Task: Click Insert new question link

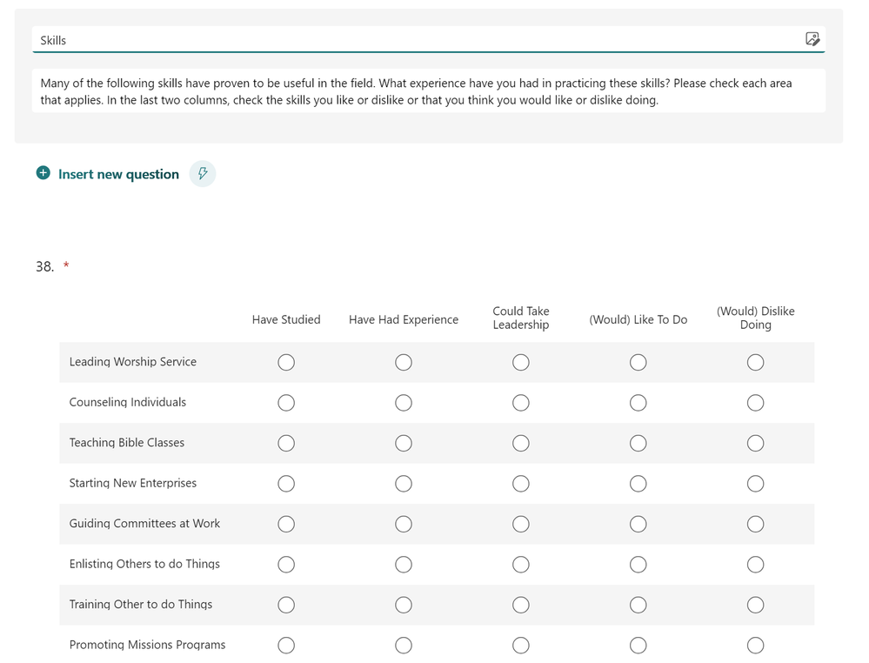Action: (x=118, y=174)
